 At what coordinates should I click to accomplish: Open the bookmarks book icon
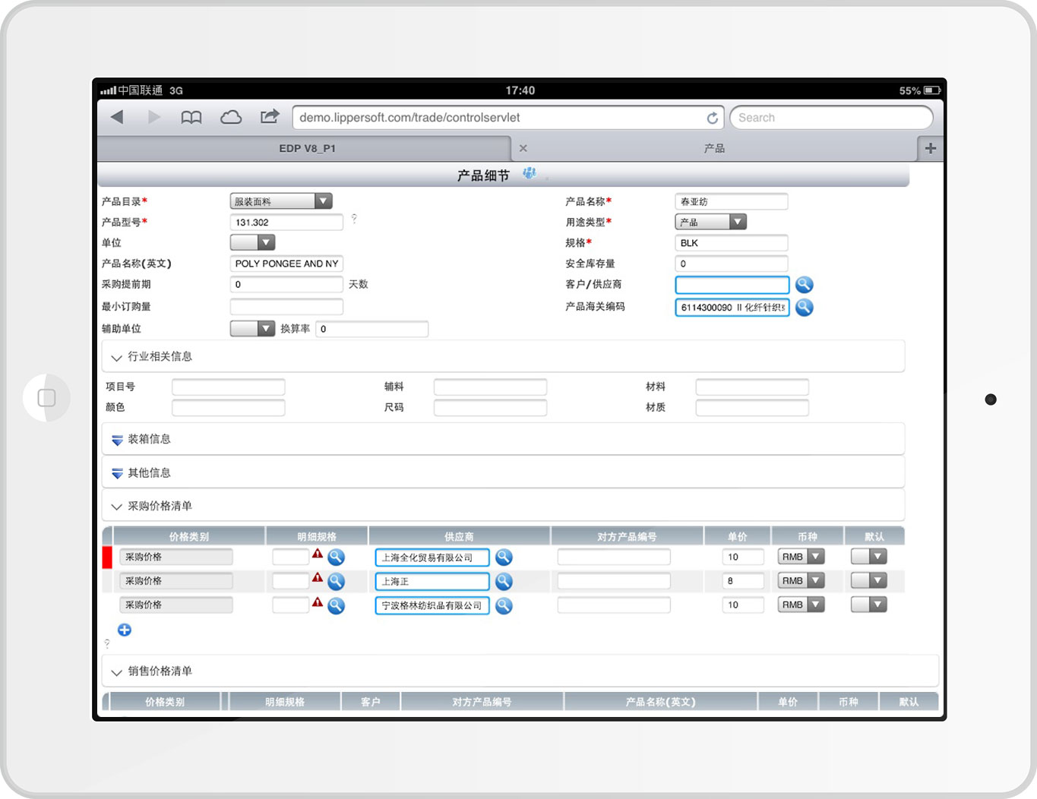point(191,117)
